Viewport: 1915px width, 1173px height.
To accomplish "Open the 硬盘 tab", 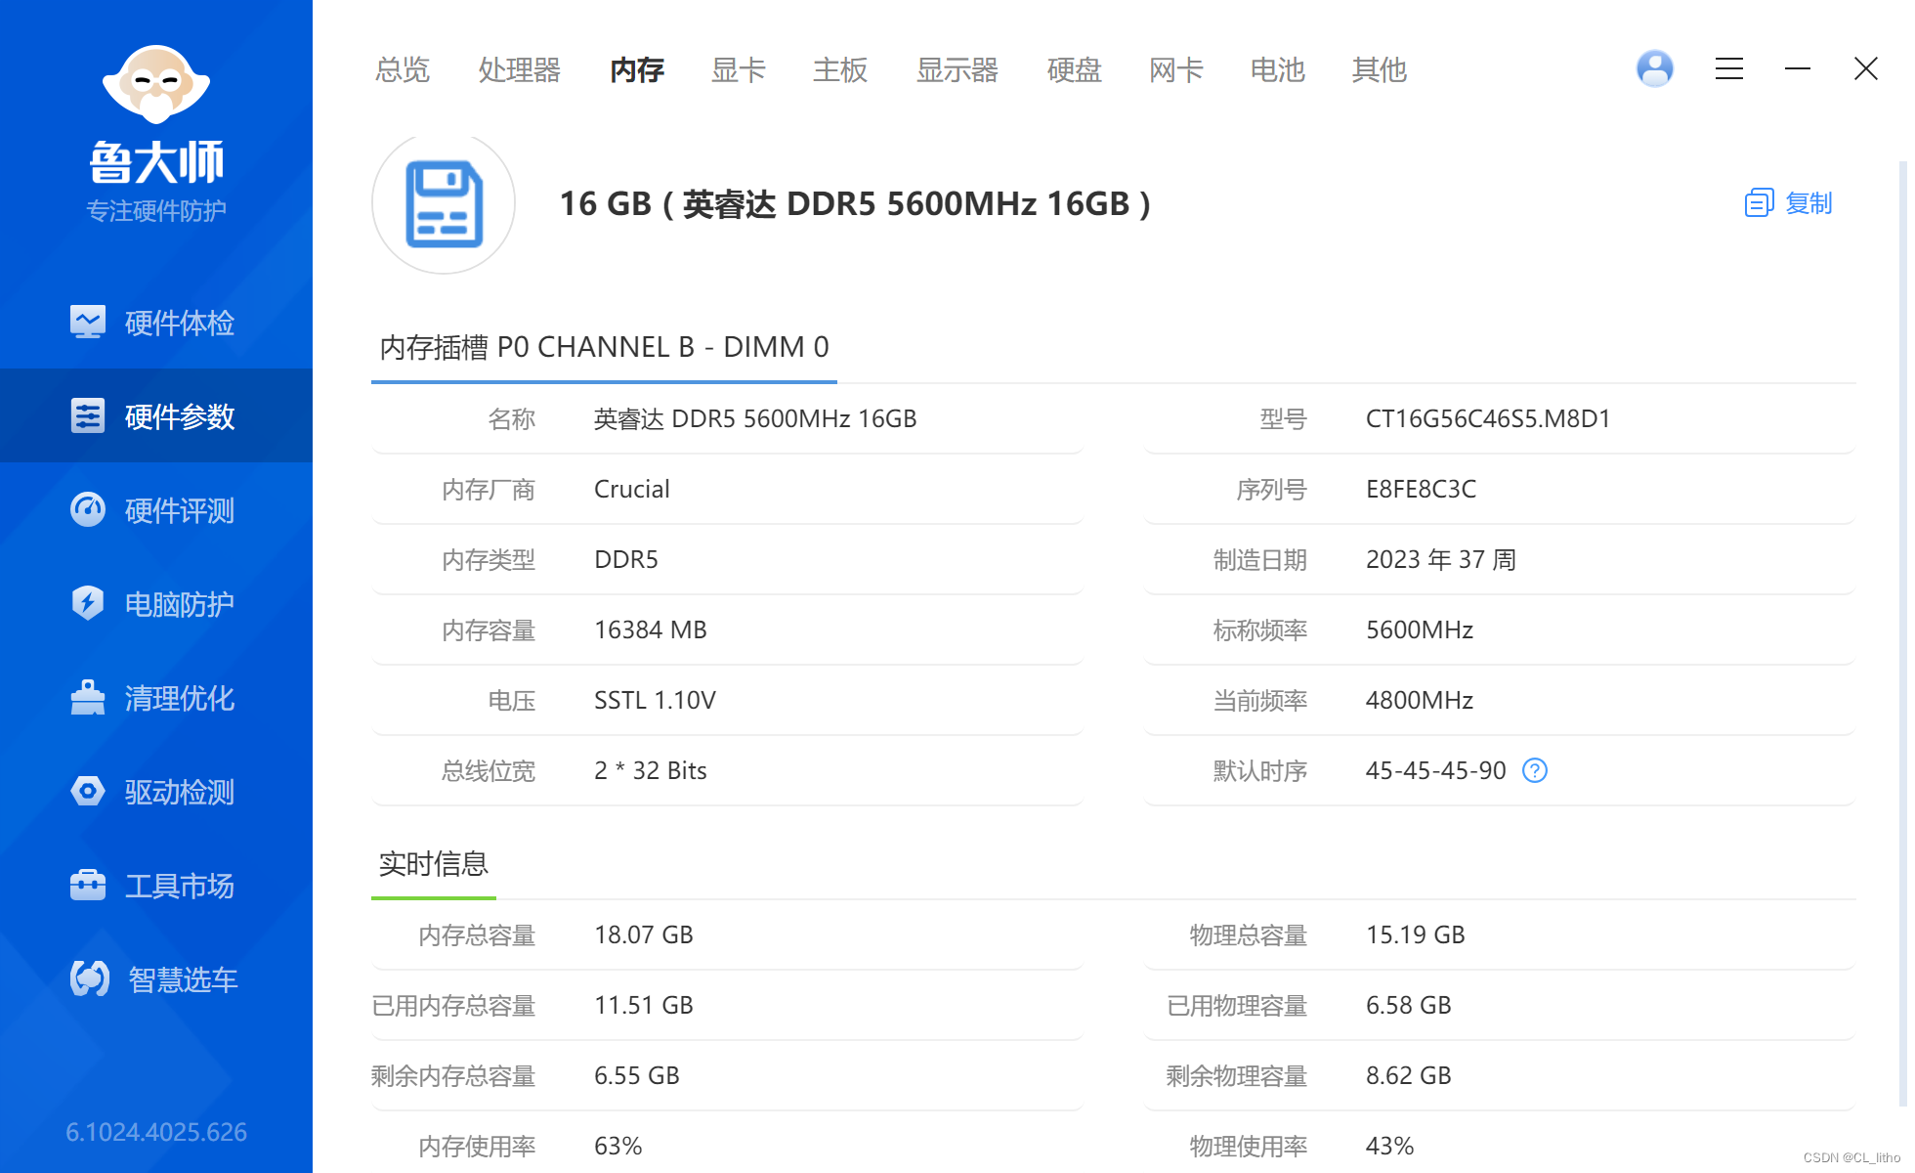I will (1074, 70).
